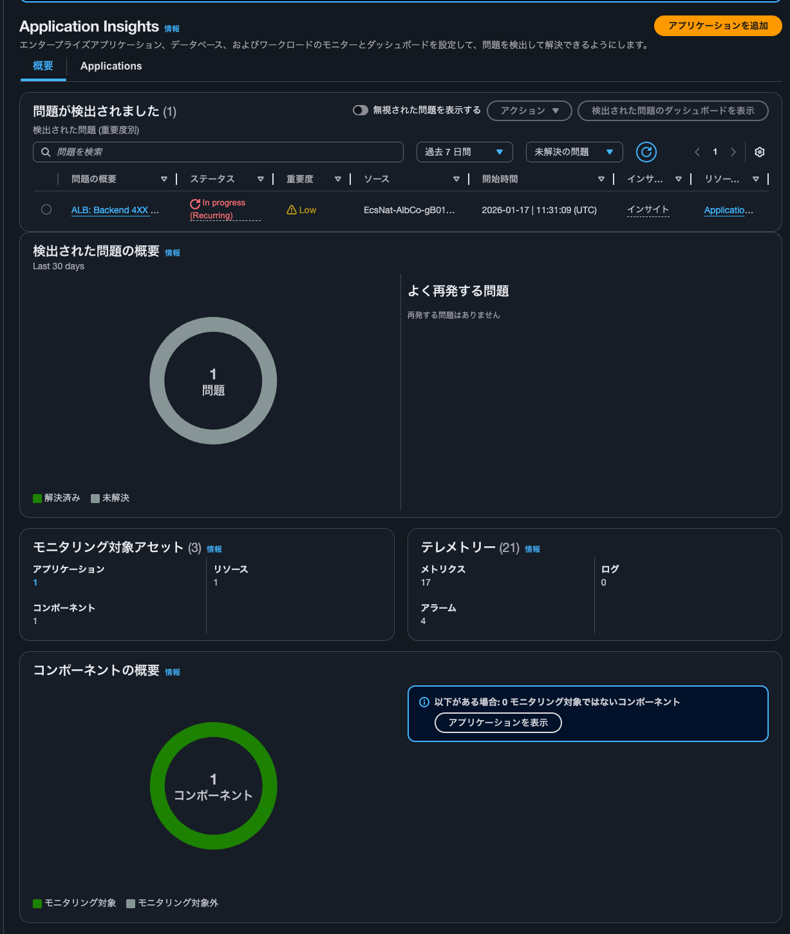Enable the 無視された問題を表示する toggle
The image size is (790, 934).
point(361,110)
